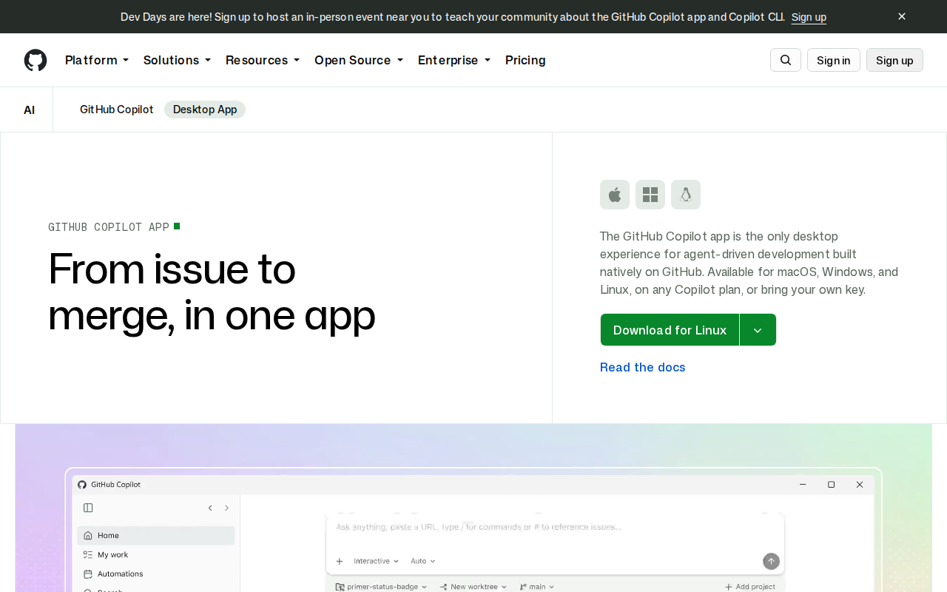
Task: Select the GitHub Copilot sub-navigation tab
Action: [x=117, y=110]
